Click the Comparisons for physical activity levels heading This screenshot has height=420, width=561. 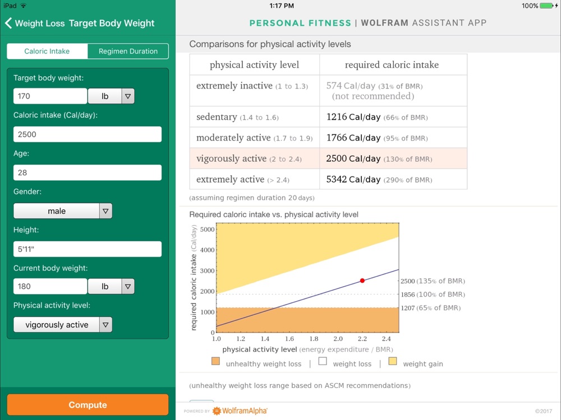click(270, 44)
